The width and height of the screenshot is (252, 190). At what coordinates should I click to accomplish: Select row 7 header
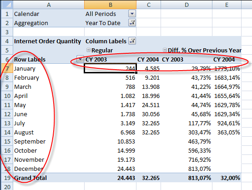7,68
